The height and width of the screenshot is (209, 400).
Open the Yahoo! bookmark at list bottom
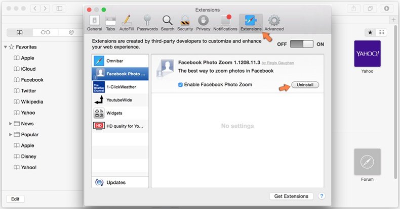pos(25,167)
